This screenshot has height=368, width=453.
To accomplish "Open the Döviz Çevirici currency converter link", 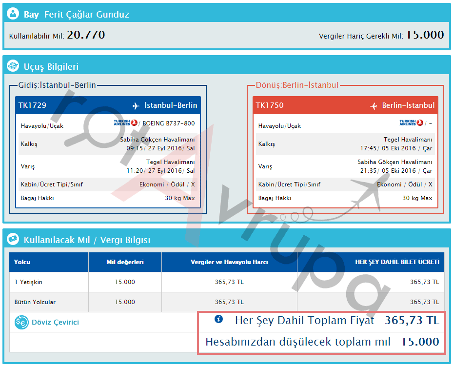I will pos(55,322).
